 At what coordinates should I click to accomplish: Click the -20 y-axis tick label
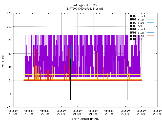[9, 107]
